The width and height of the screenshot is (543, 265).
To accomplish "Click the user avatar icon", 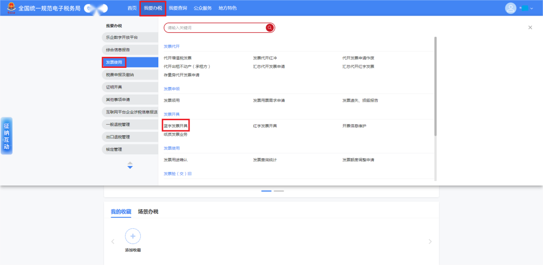I will (x=510, y=8).
